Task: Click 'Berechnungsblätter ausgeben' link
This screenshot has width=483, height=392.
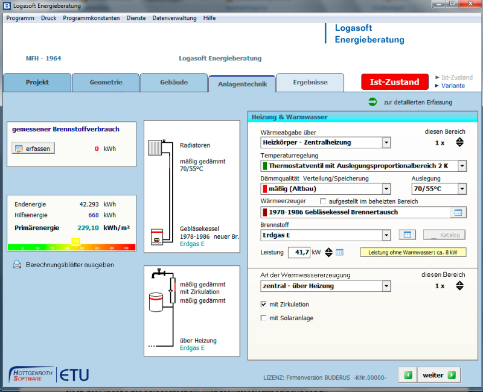Action: [x=69, y=265]
